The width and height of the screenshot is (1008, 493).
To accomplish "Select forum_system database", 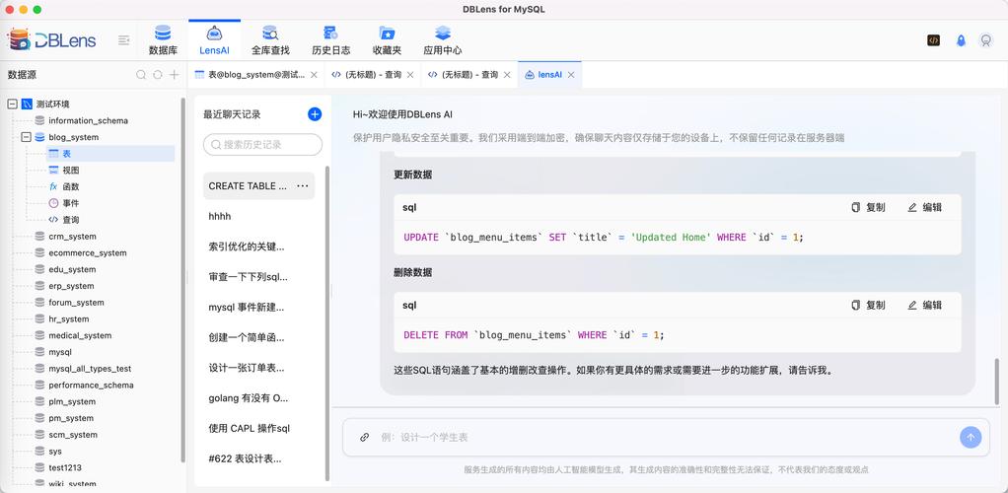I will (76, 302).
